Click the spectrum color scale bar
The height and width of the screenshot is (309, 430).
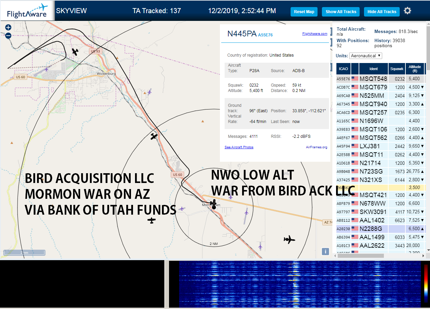point(426,283)
